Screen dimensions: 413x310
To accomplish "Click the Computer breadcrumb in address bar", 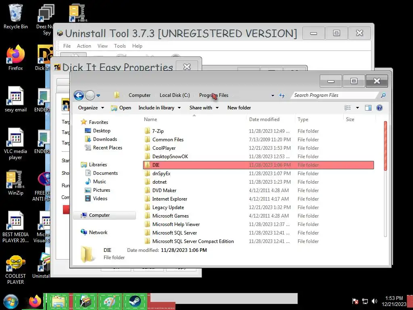I will pos(140,95).
